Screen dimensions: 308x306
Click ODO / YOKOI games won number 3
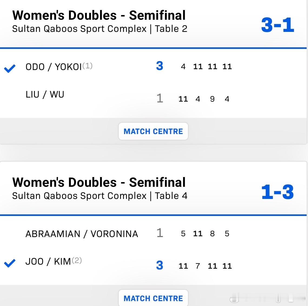160,66
